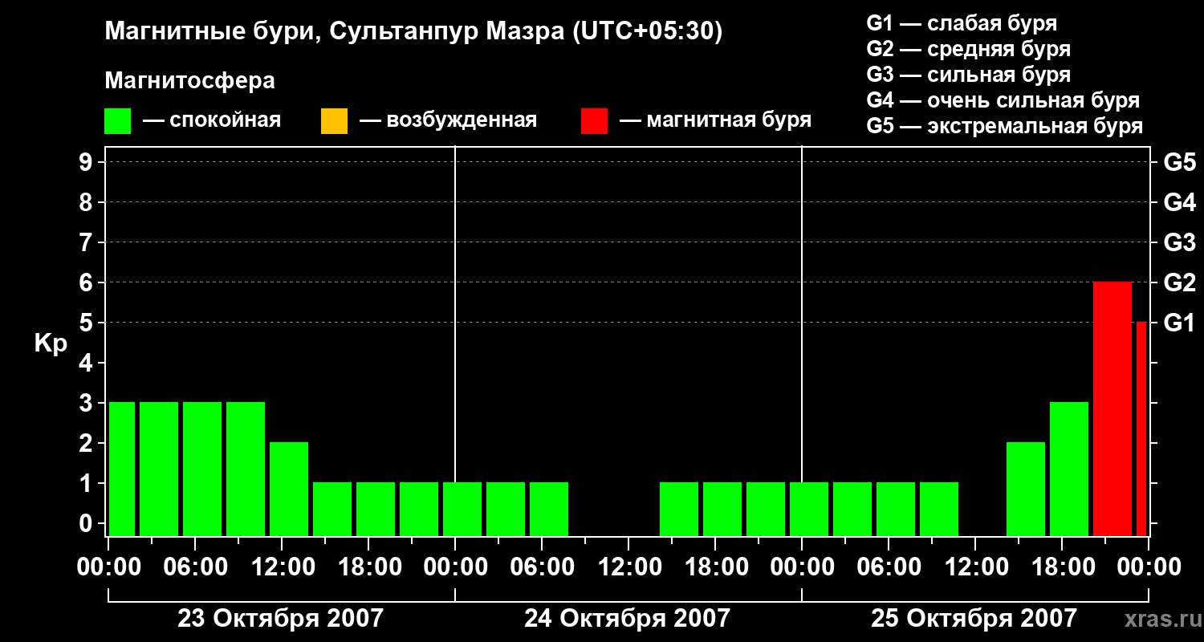
Task: Click the '25 Октября 2007' date label
Action: tap(974, 619)
